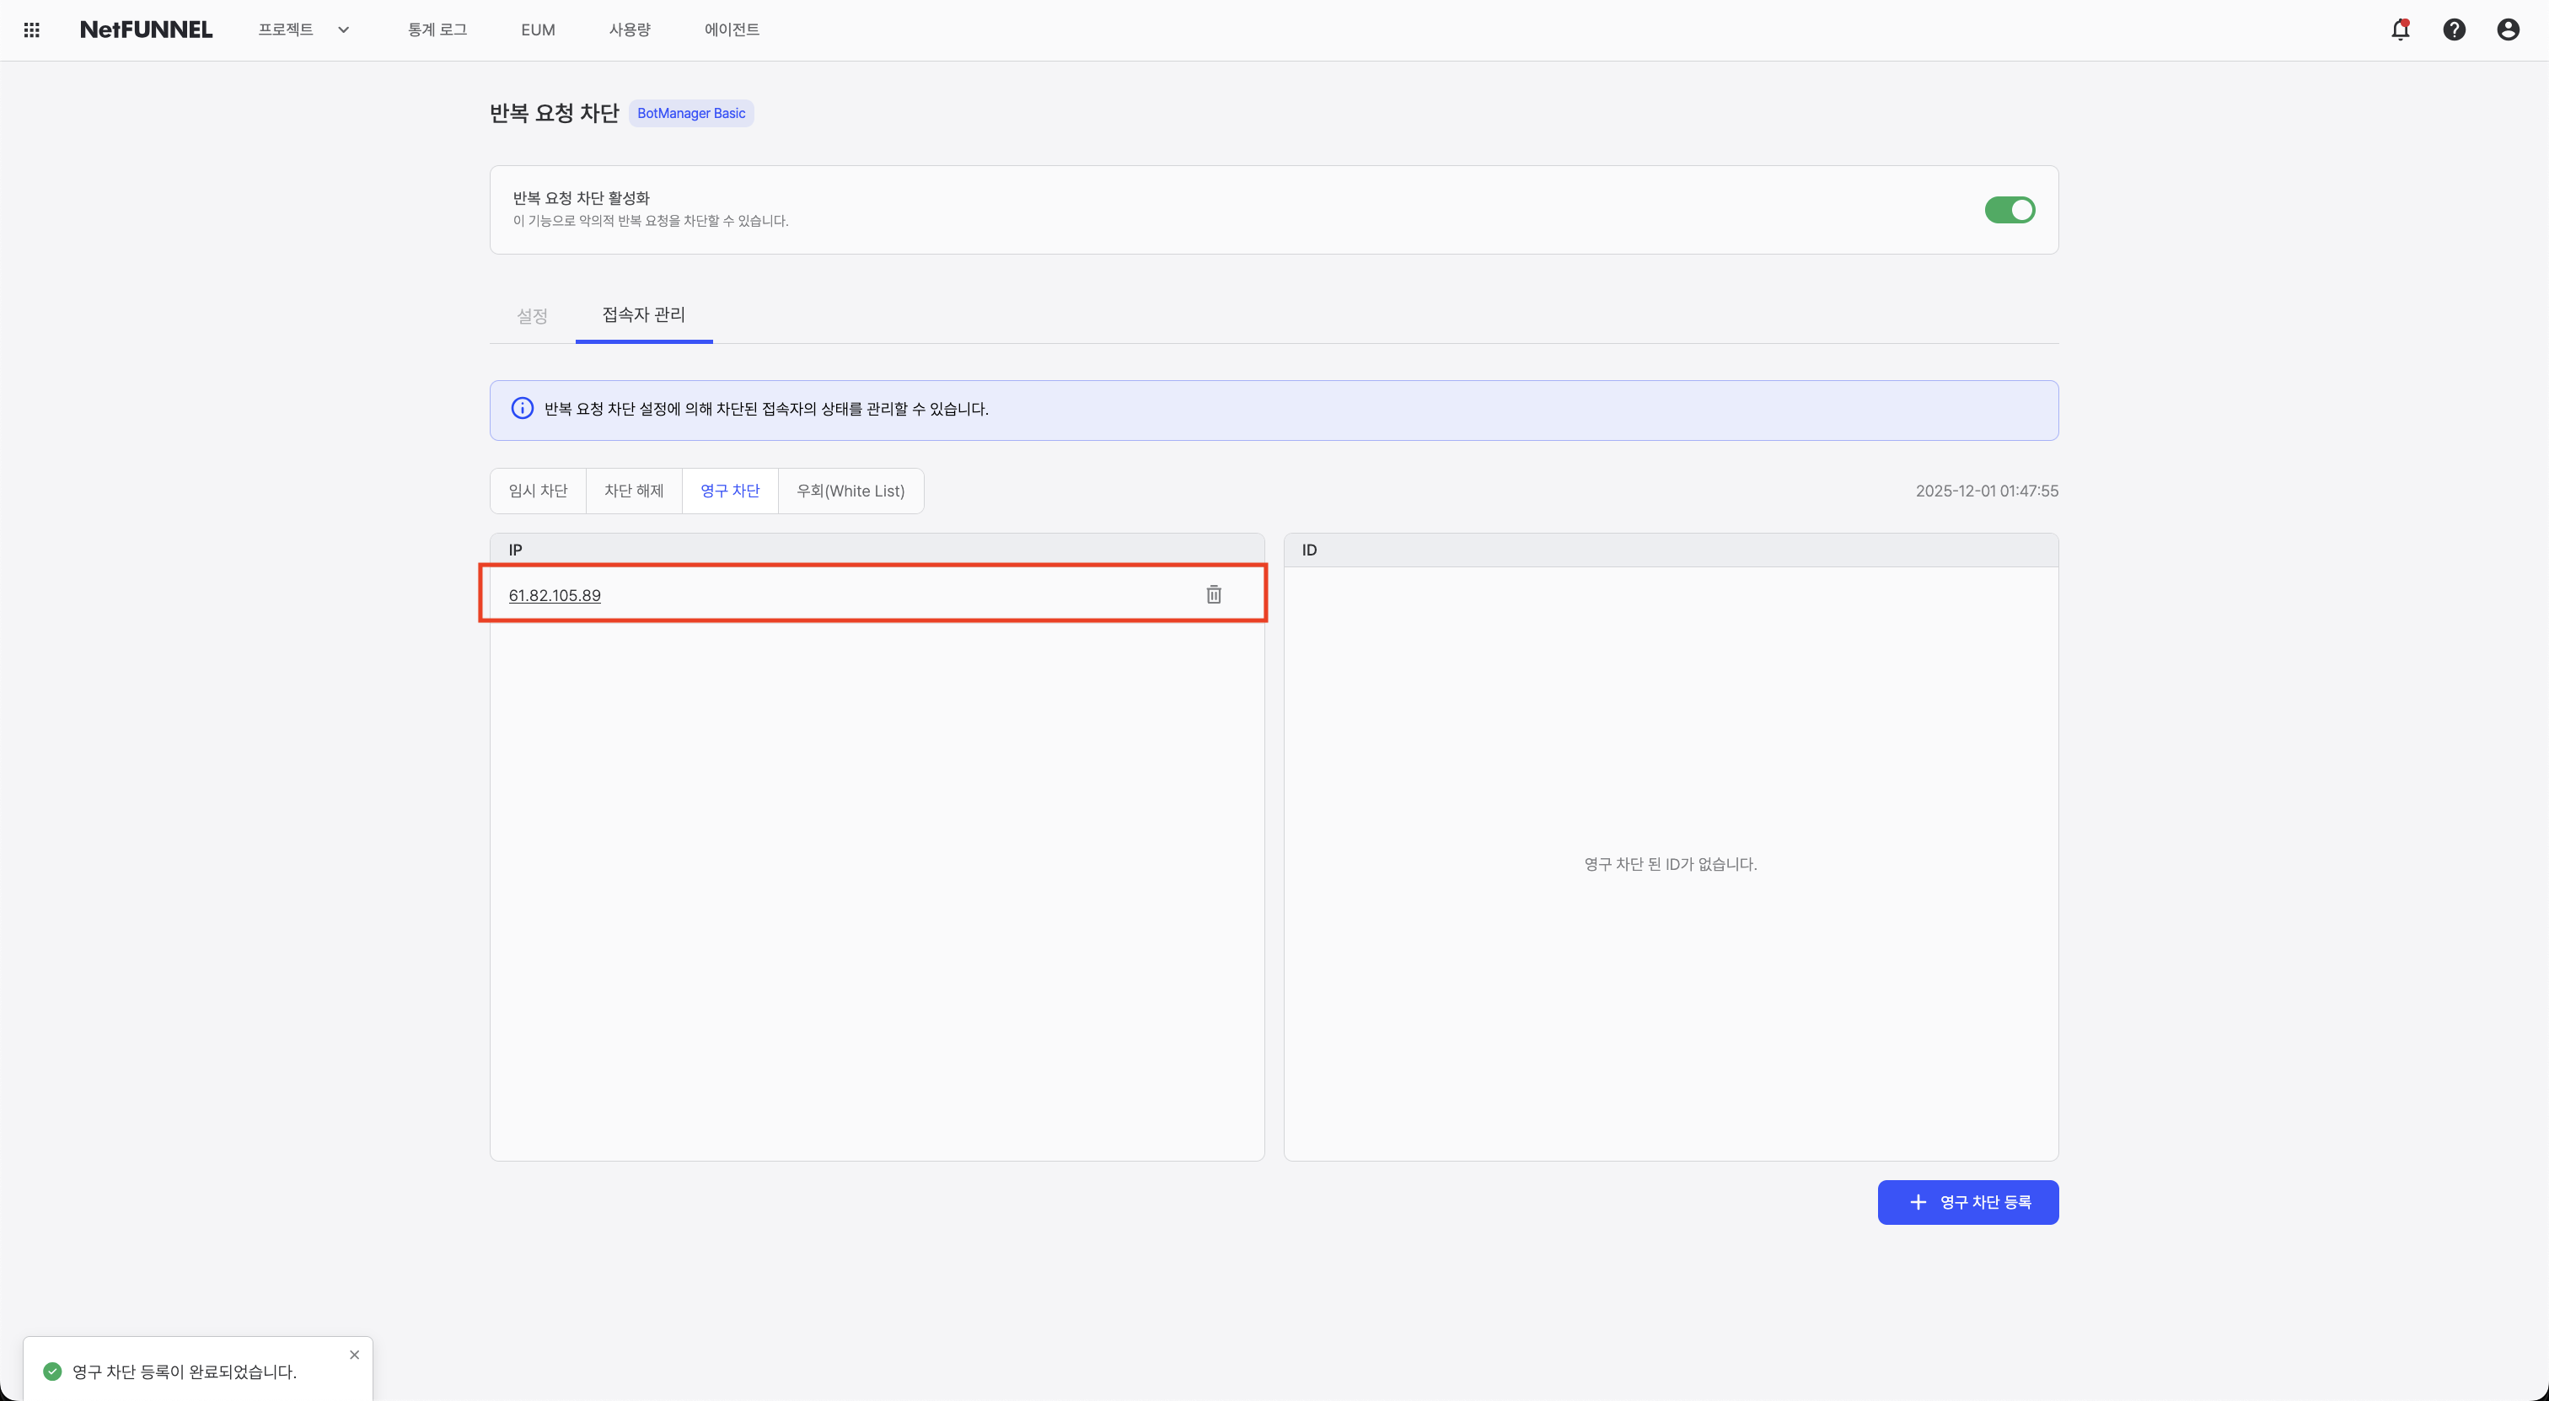The height and width of the screenshot is (1401, 2549).
Task: Go to the 사용량 menu
Action: 630,30
